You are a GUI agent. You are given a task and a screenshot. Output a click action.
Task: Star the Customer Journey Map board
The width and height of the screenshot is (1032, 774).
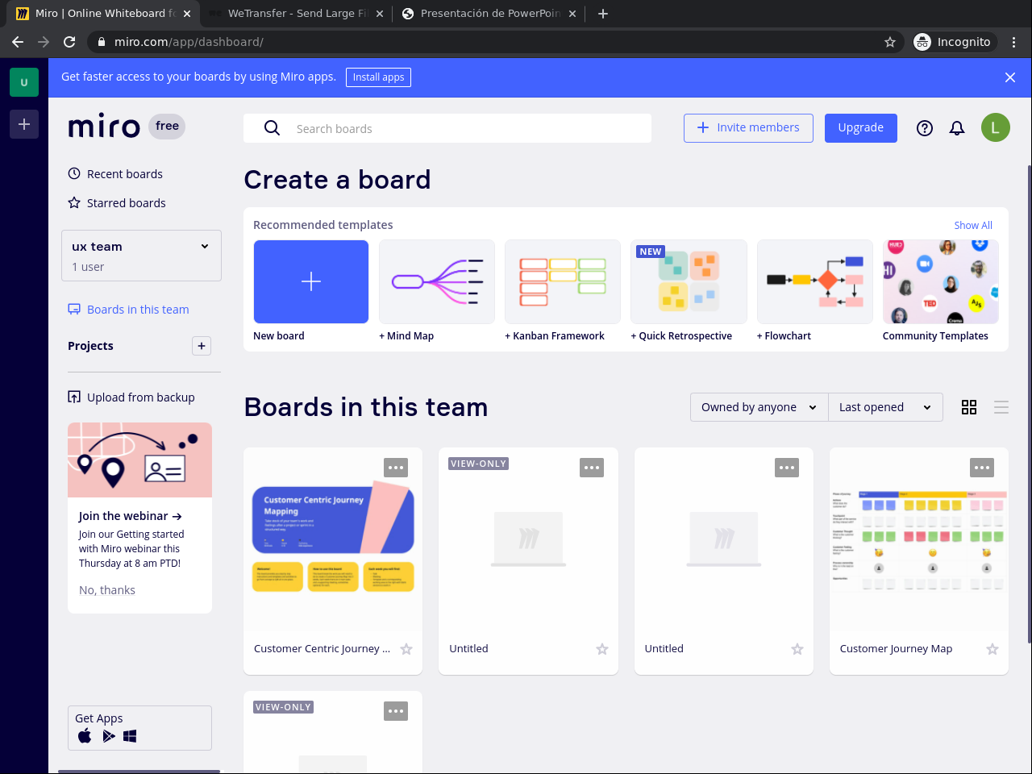tap(992, 649)
